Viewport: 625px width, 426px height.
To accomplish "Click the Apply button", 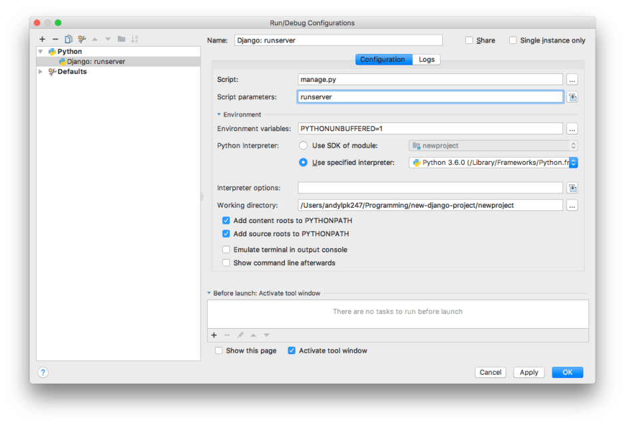I will coord(528,372).
